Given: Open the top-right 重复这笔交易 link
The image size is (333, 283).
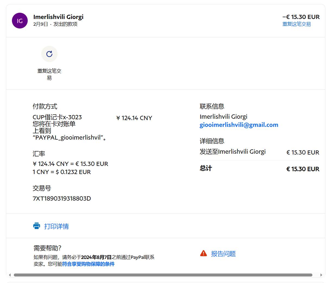Looking at the screenshot, I should click(x=296, y=24).
